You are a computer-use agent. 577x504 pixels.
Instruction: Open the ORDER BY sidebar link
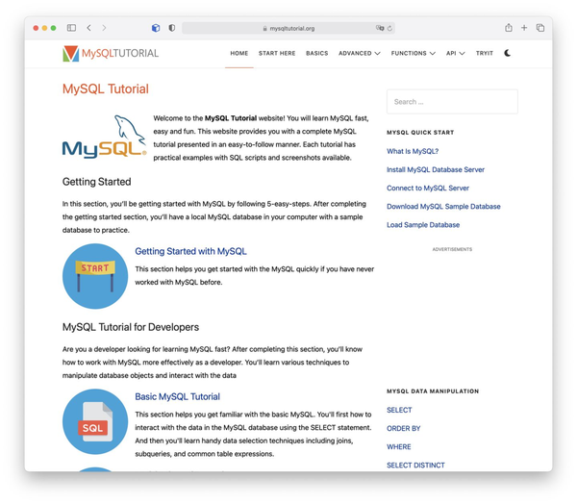click(x=403, y=429)
